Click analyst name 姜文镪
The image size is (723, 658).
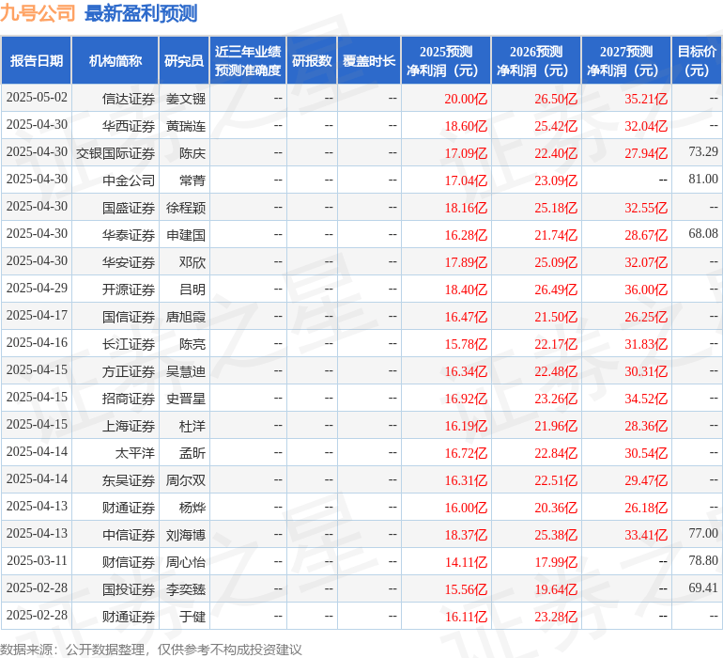click(x=186, y=98)
